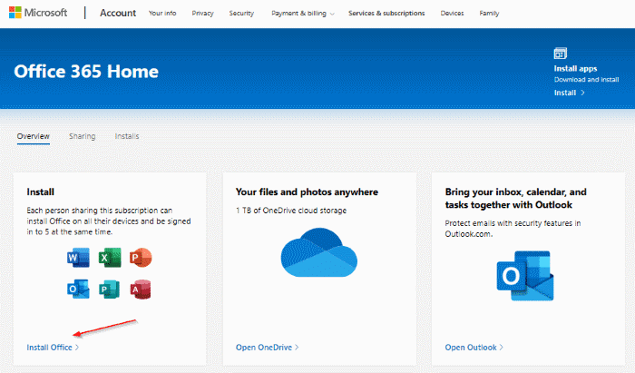Image resolution: width=635 pixels, height=373 pixels.
Task: Click 'Protect emails with security features' text
Action: (x=513, y=229)
